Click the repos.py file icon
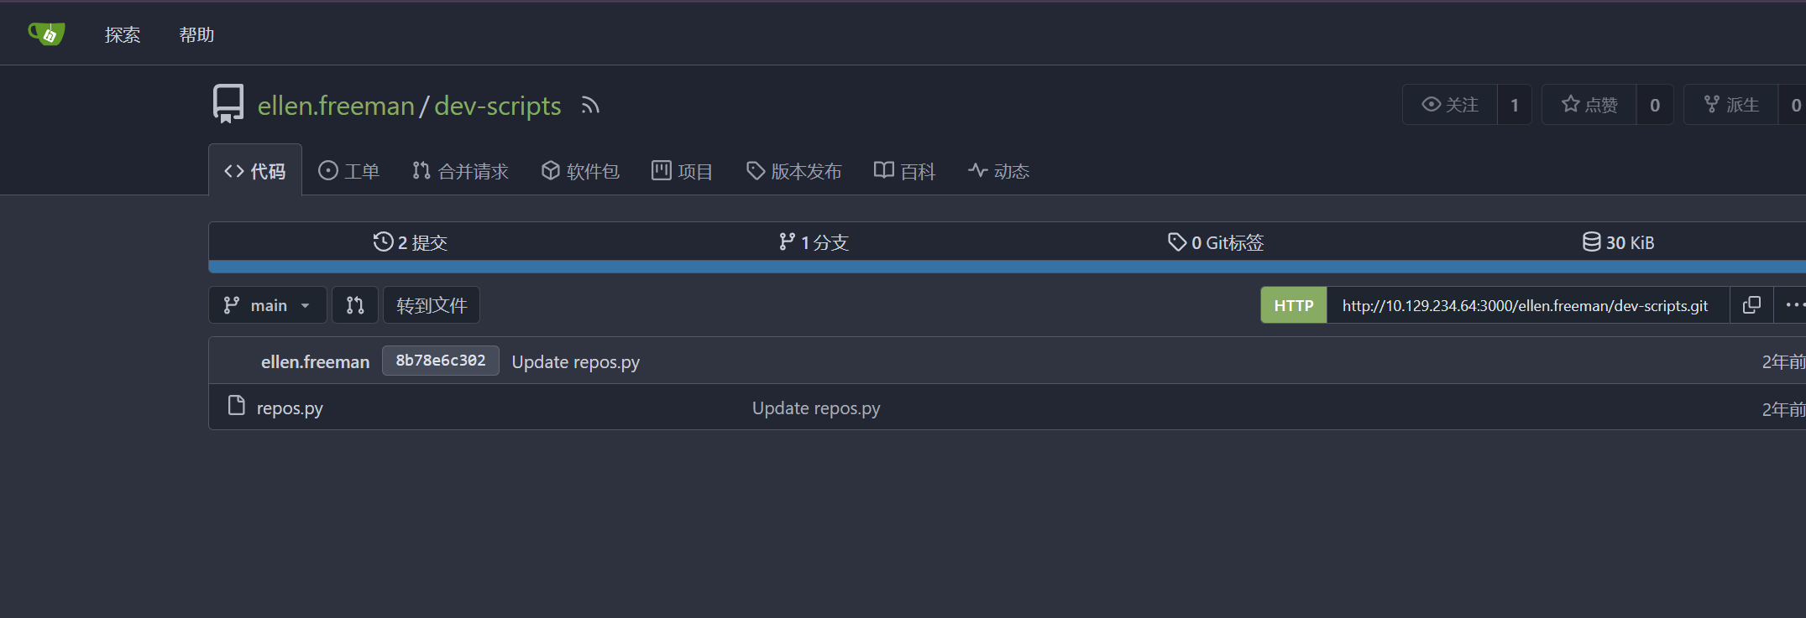 [237, 407]
